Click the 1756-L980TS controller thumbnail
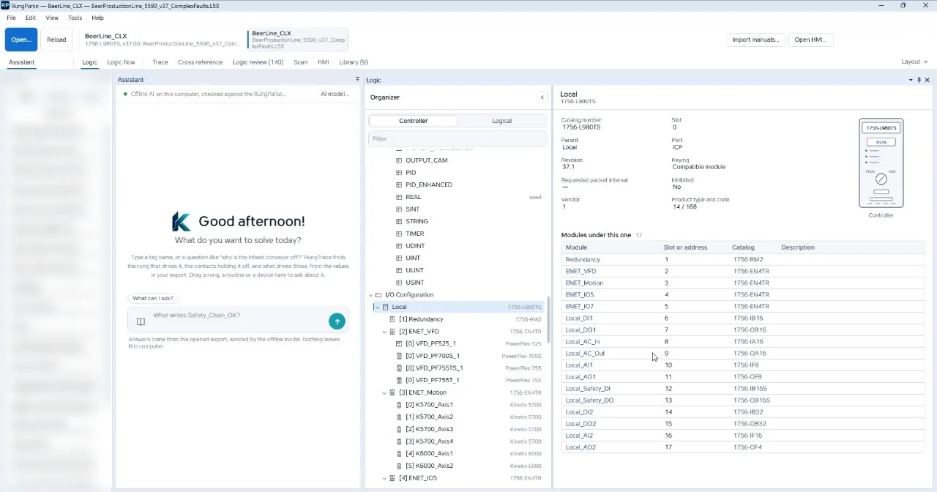Image resolution: width=937 pixels, height=492 pixels. 881,163
